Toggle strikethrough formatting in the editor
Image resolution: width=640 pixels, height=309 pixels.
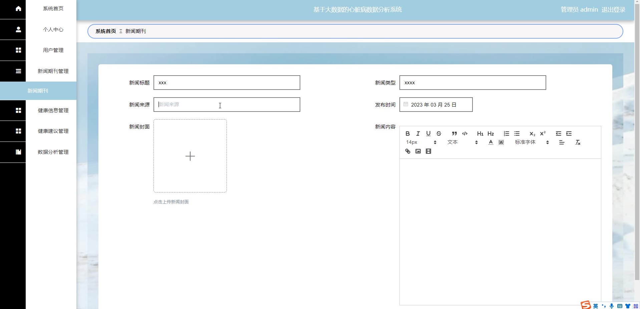coord(439,134)
